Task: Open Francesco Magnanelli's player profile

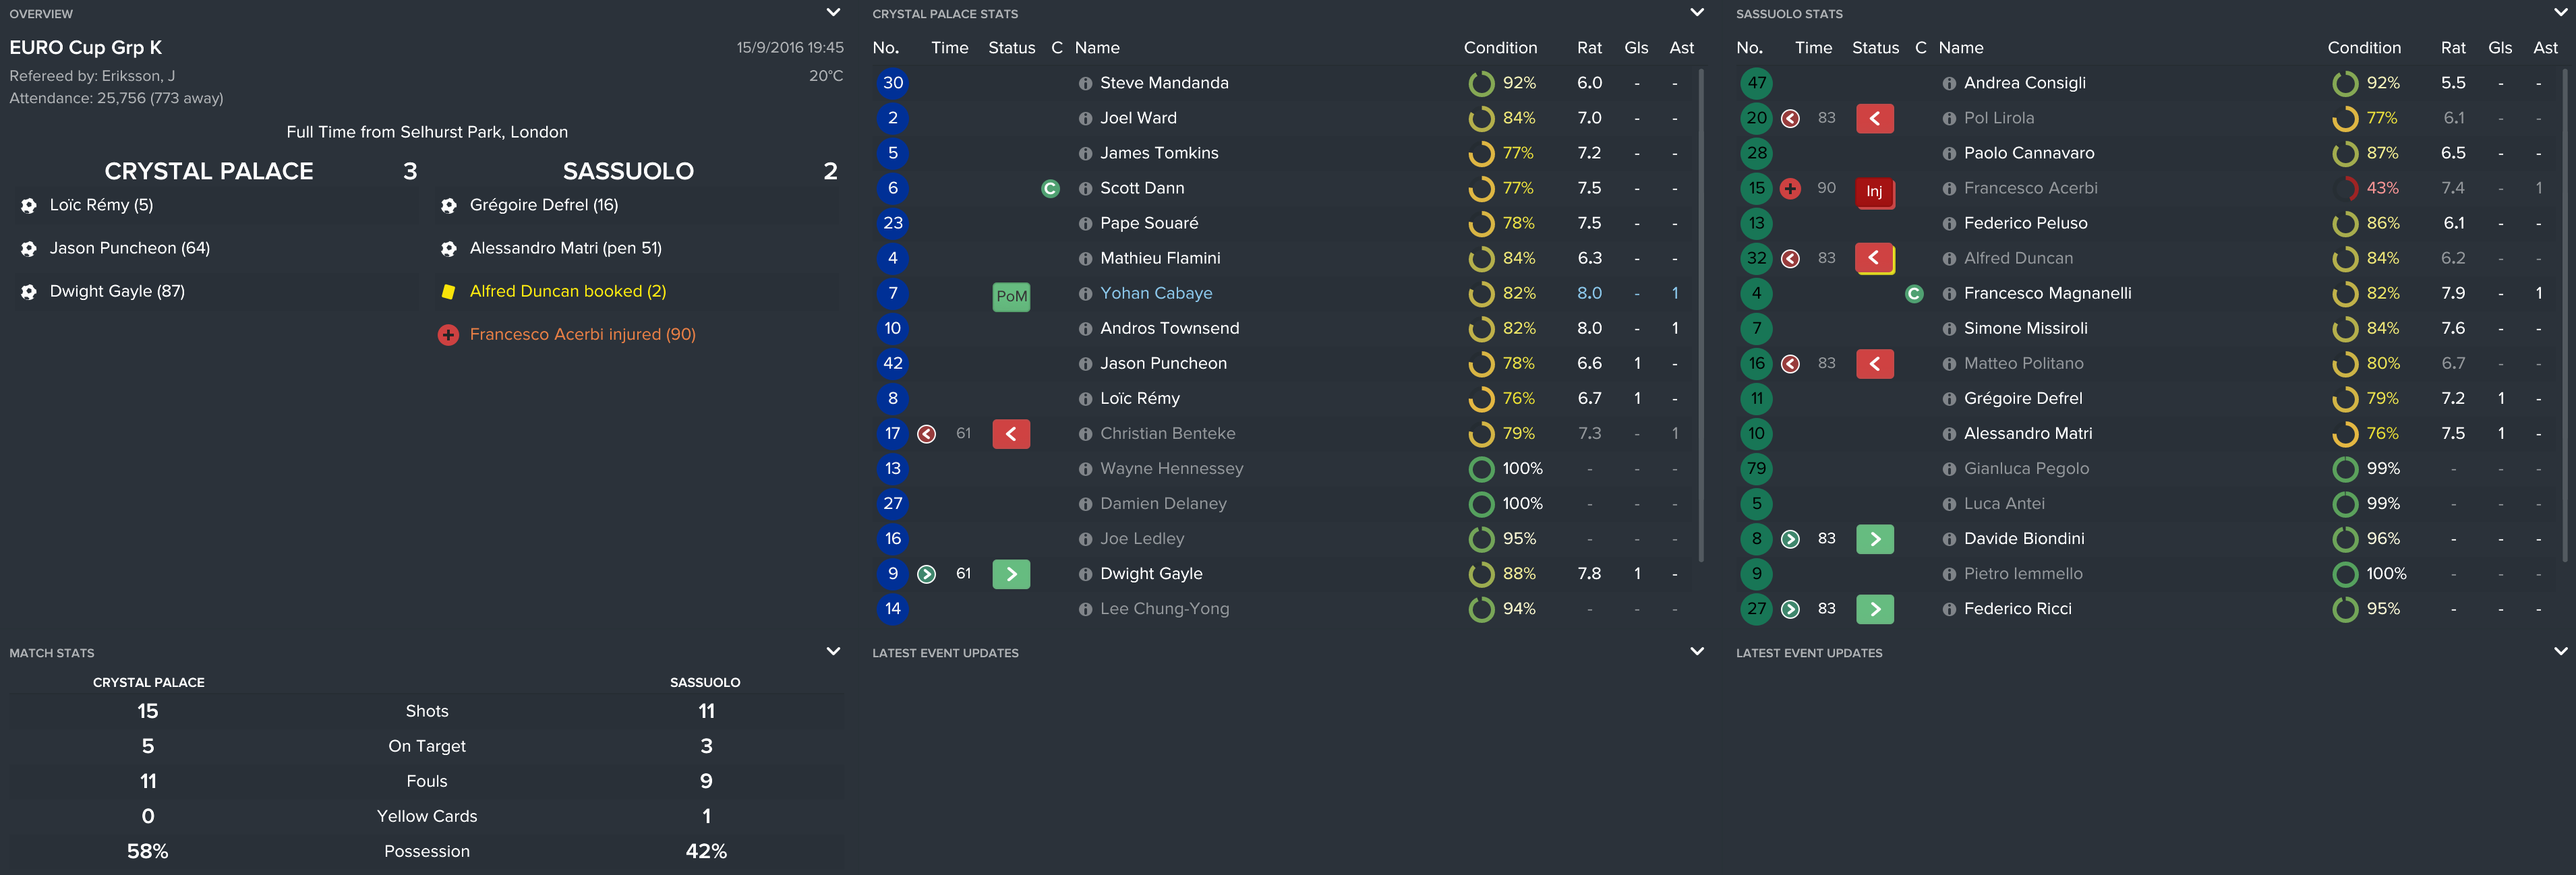Action: [2047, 293]
